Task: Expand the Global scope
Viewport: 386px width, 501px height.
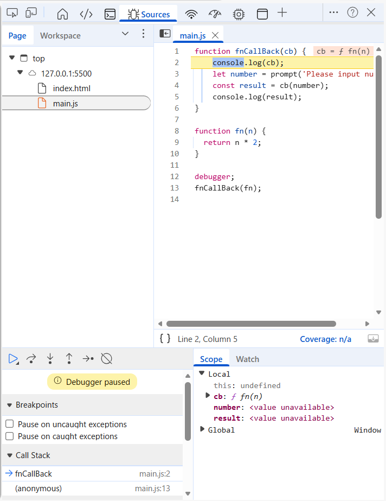Action: [202, 429]
